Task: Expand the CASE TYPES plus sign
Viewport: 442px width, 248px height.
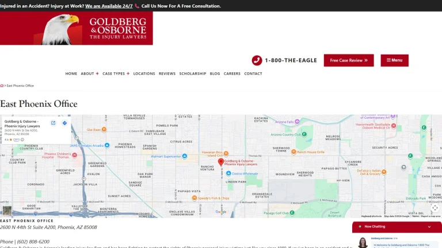Action: coord(128,73)
